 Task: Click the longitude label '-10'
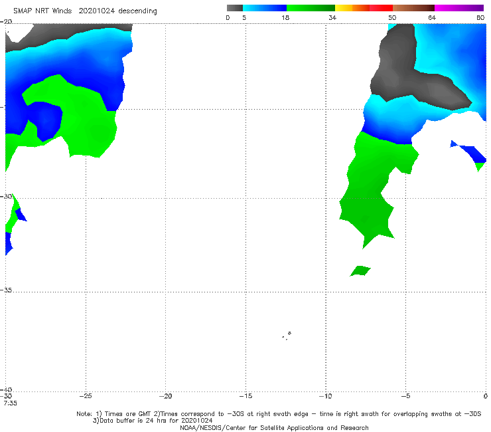pos(325,396)
